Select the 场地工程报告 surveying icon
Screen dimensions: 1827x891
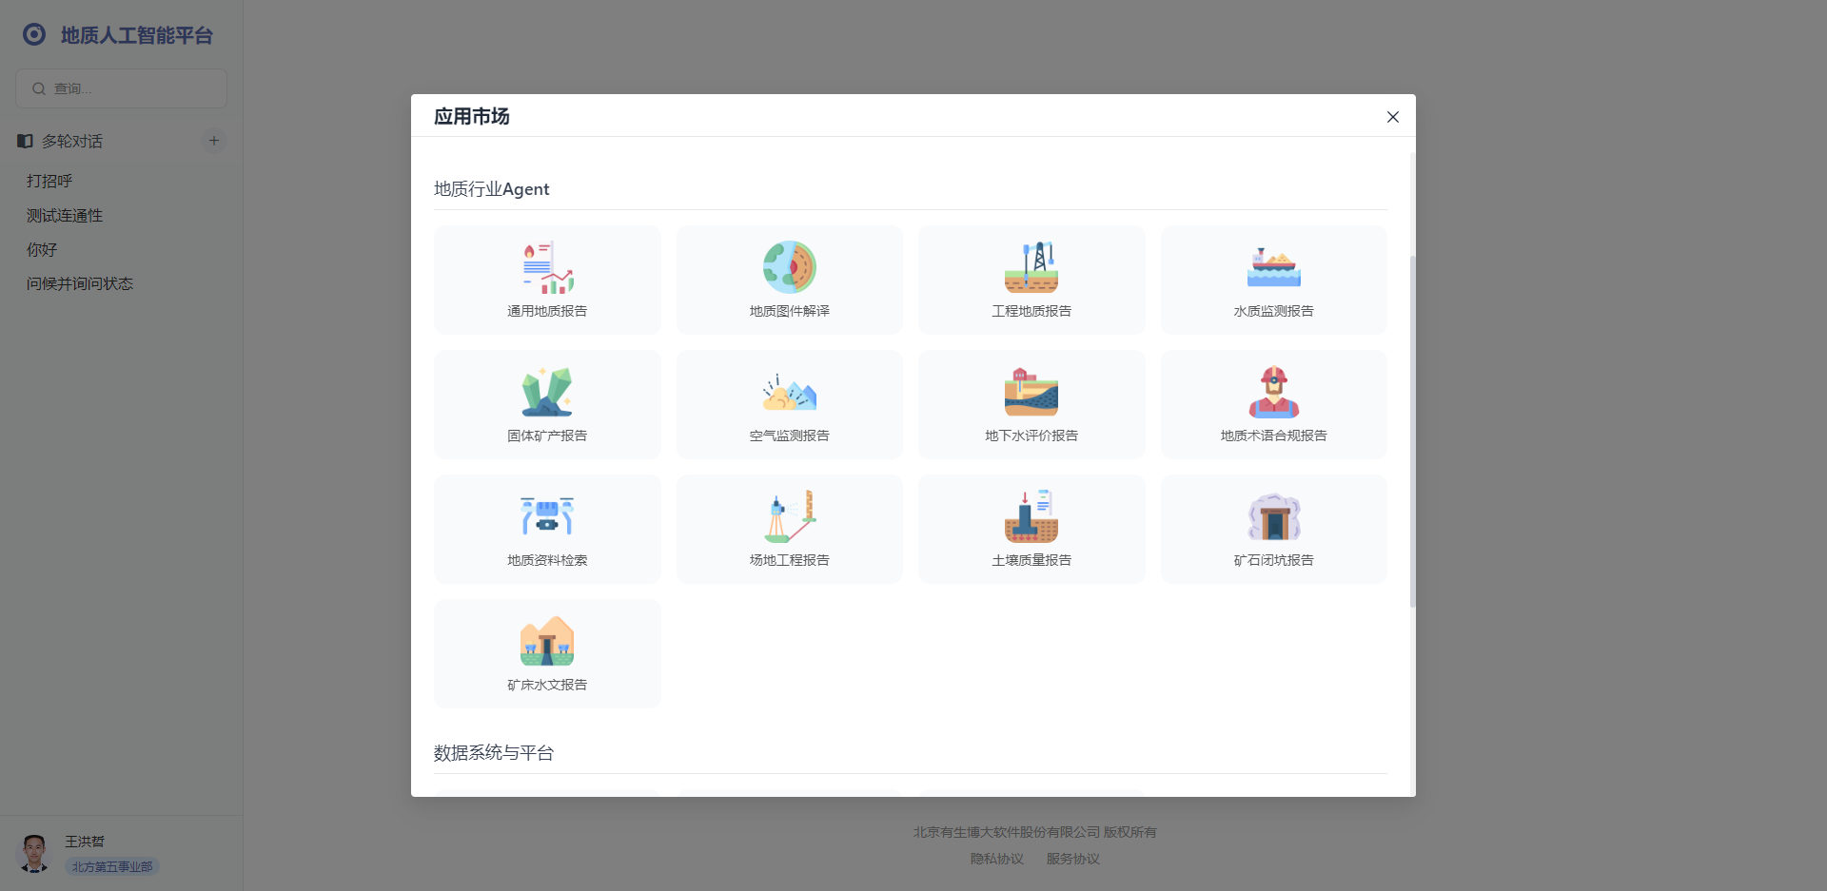tap(789, 517)
